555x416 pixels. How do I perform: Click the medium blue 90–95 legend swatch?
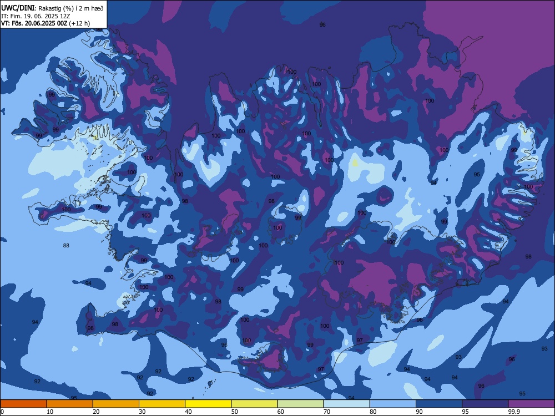(x=439, y=404)
